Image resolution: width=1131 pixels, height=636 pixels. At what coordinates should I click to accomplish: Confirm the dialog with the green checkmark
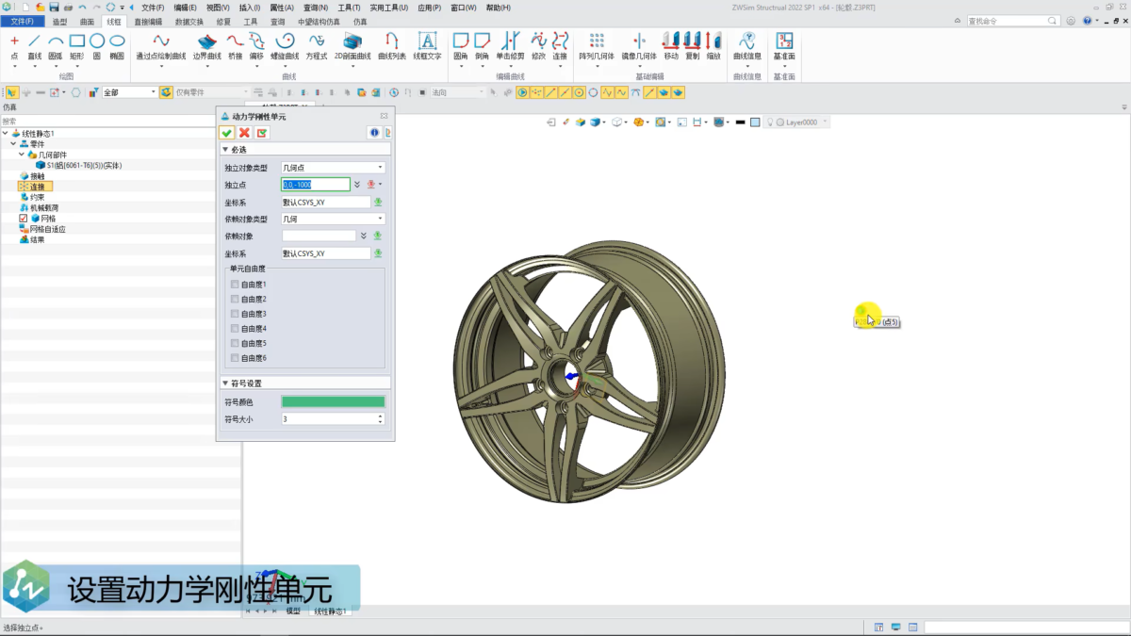tap(227, 133)
